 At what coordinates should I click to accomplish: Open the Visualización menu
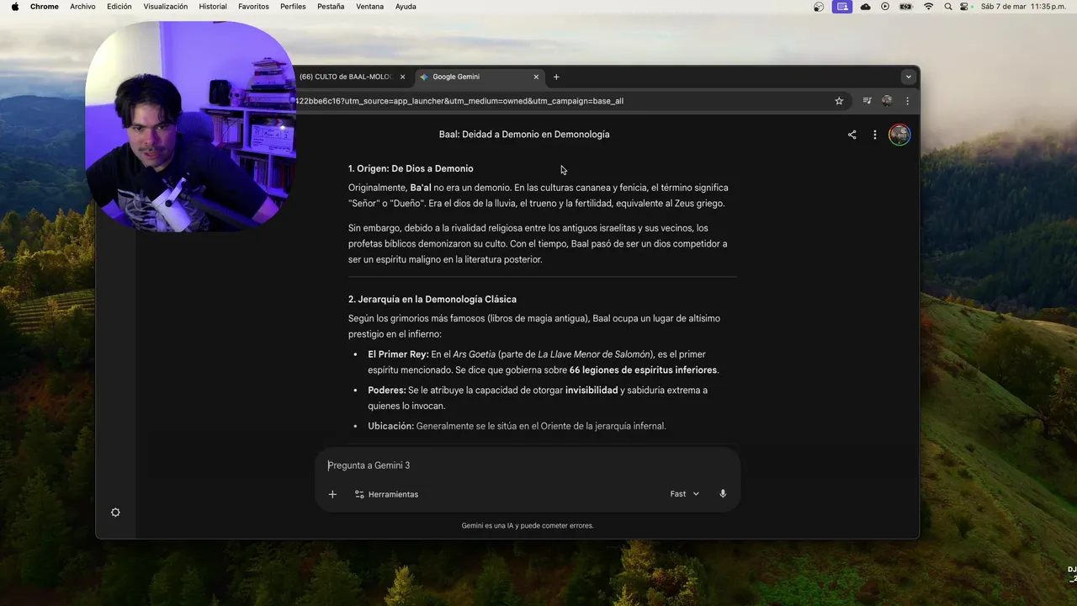click(x=166, y=7)
